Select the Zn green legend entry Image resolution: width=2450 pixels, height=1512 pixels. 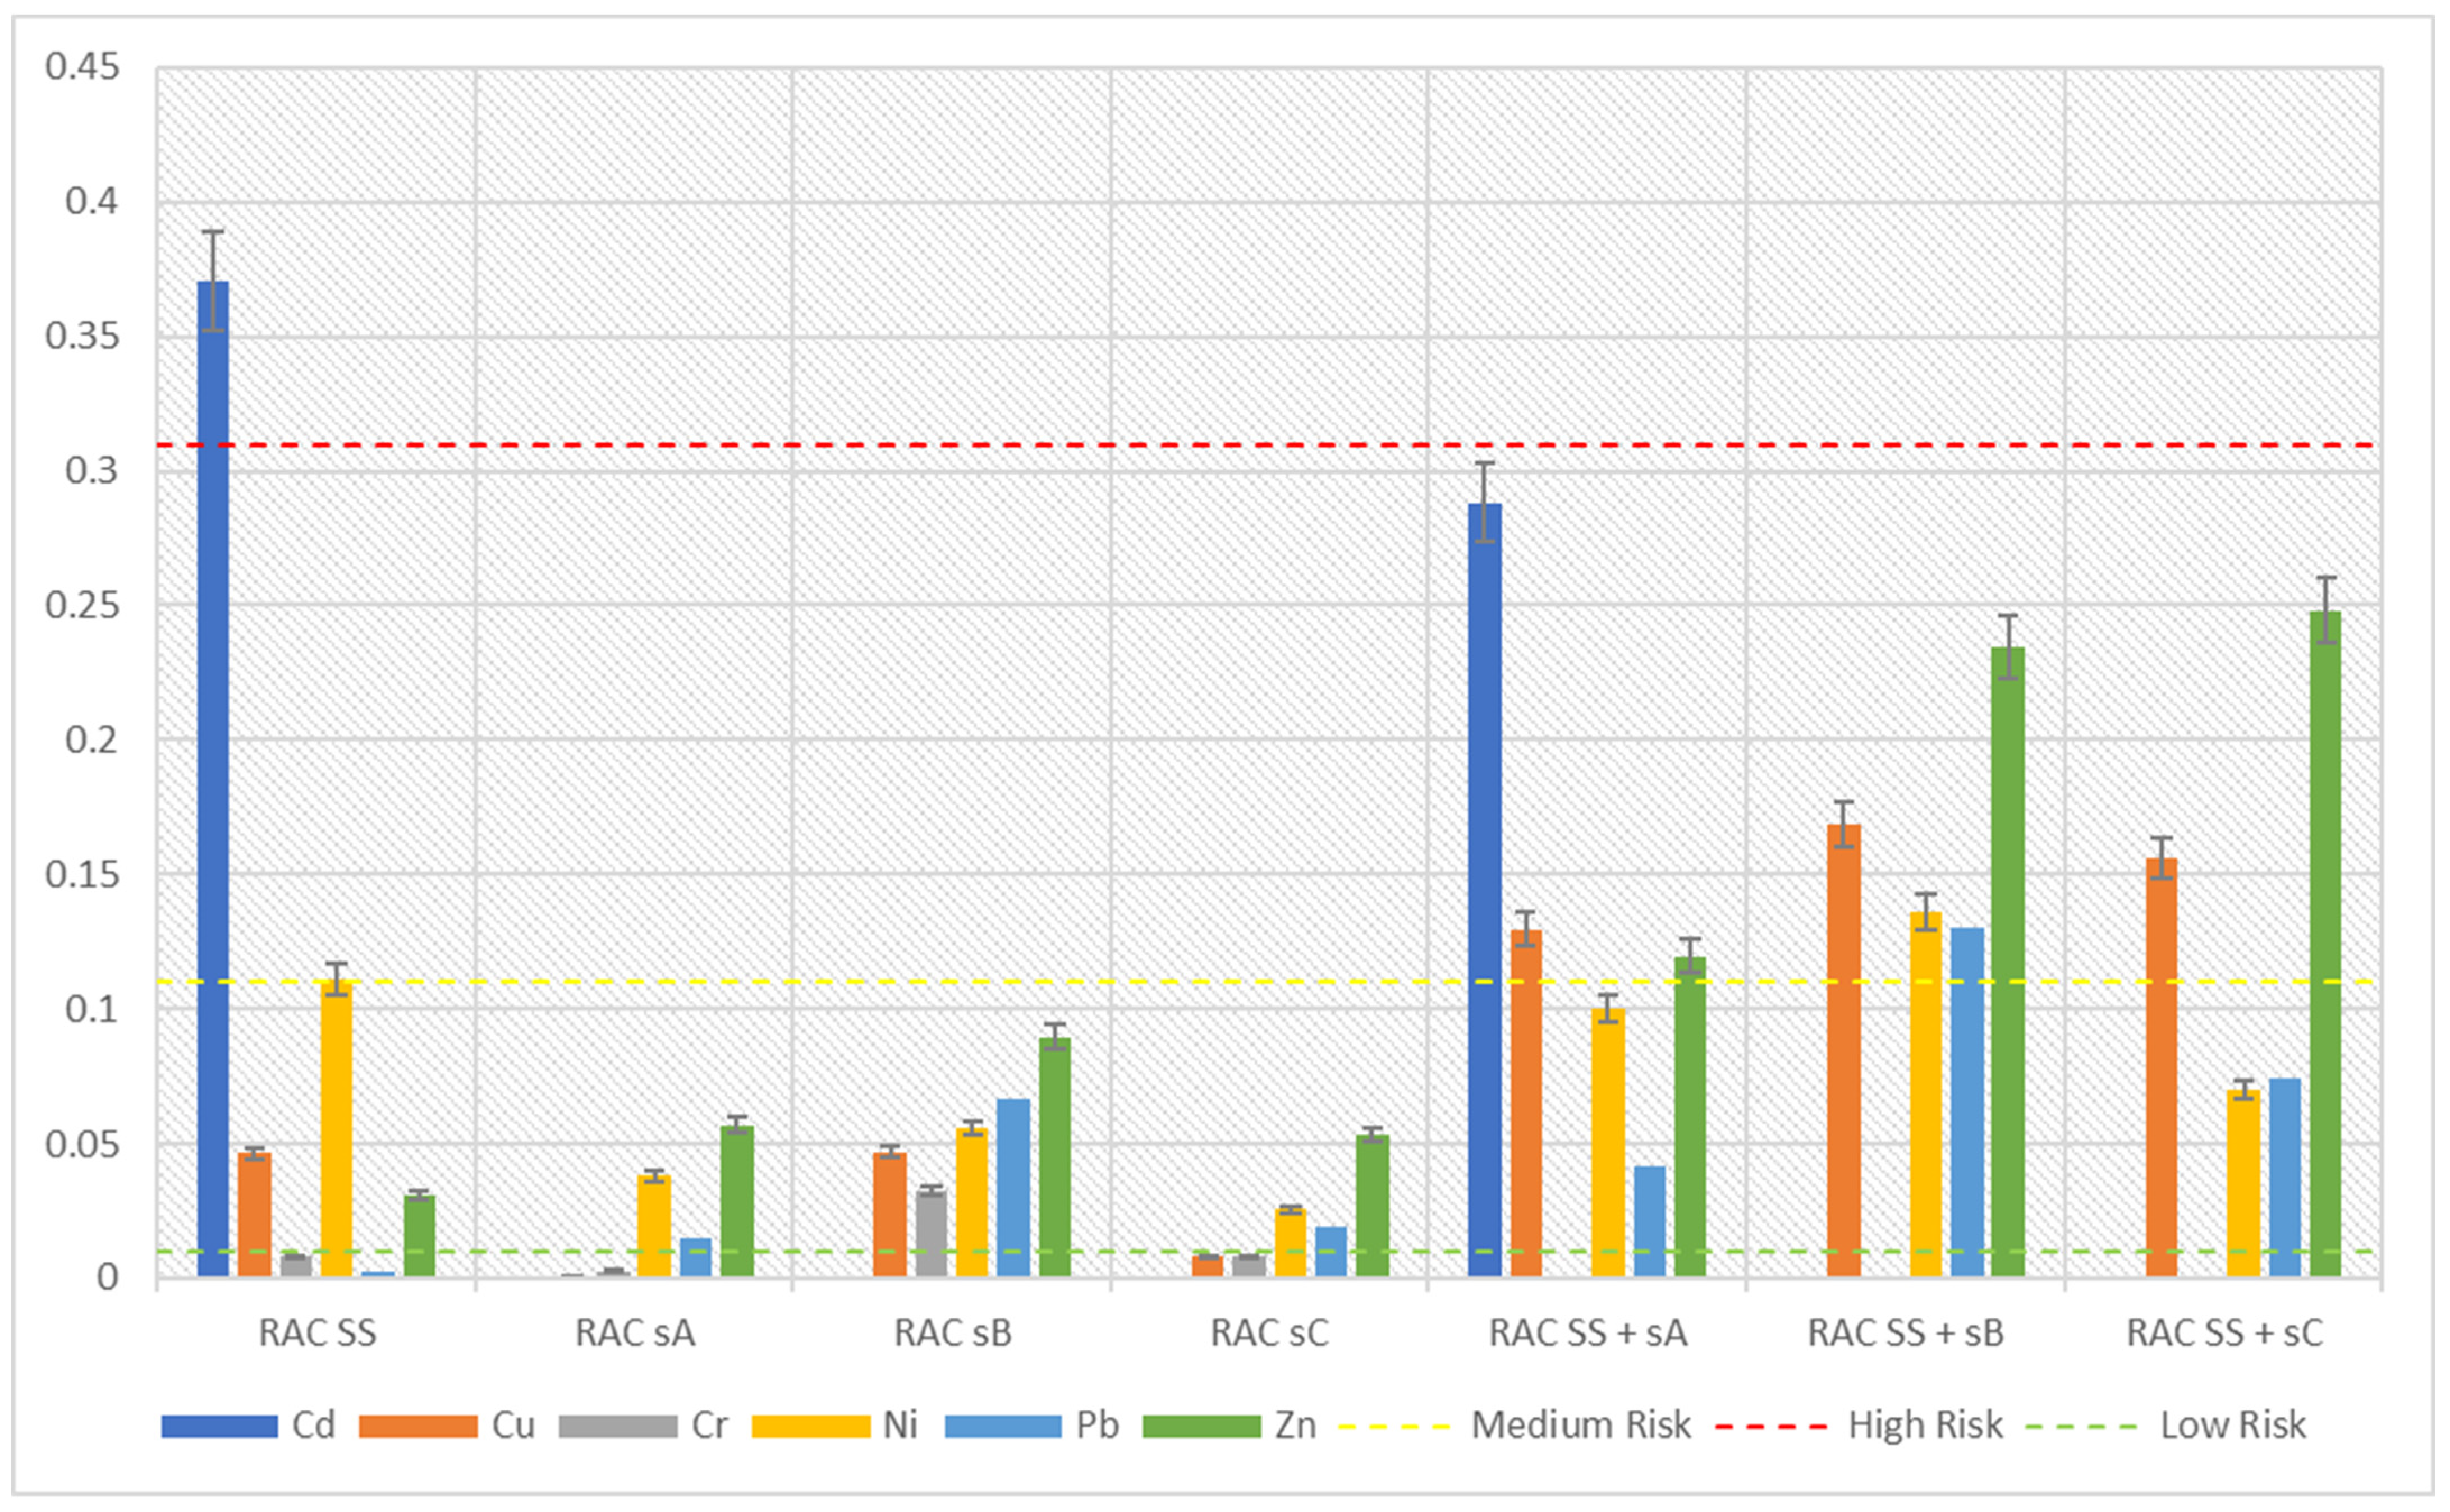1230,1426
